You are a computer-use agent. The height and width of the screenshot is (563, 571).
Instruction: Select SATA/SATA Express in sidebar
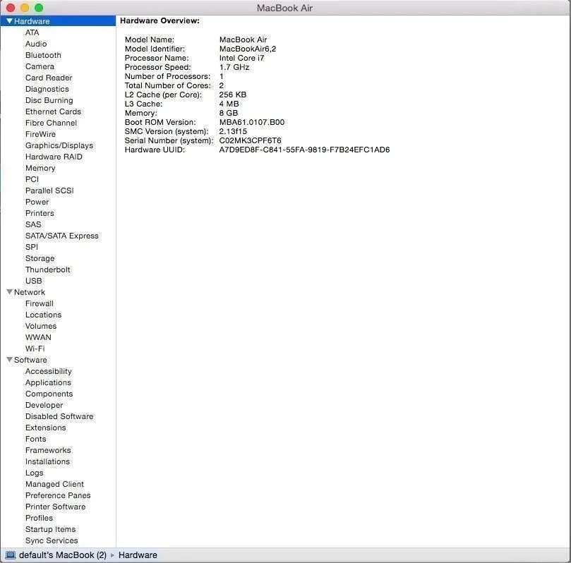coord(61,236)
